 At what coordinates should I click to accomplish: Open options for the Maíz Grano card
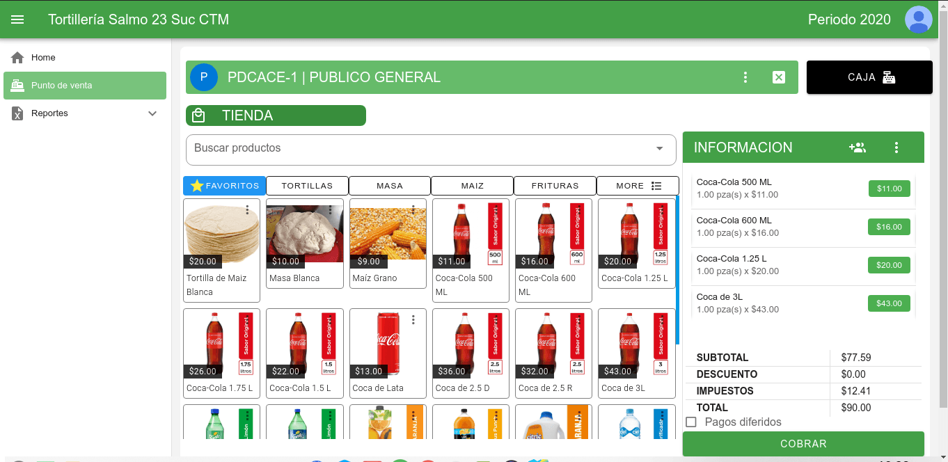point(413,209)
